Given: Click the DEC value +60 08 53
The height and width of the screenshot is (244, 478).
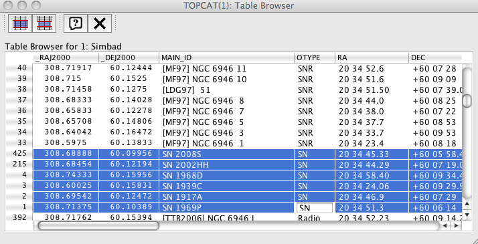Looking at the screenshot, I should (435, 122).
